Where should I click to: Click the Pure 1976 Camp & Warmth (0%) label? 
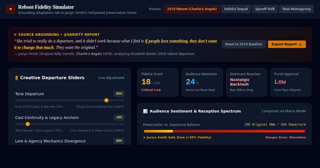(x=39, y=107)
